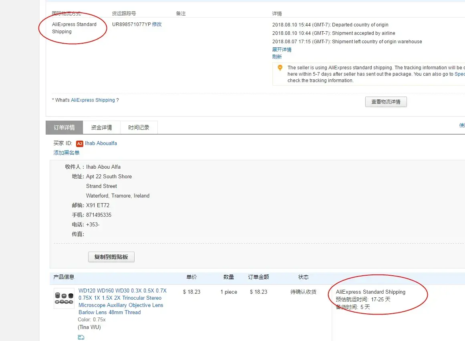Click the 备货时间: 5 天 text
This screenshot has width=465, height=341.
(x=353, y=307)
